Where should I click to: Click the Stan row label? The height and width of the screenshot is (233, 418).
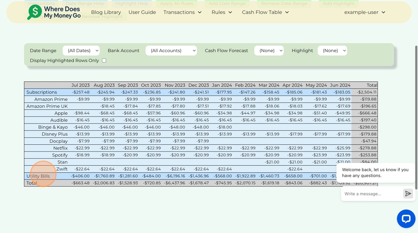point(62,162)
